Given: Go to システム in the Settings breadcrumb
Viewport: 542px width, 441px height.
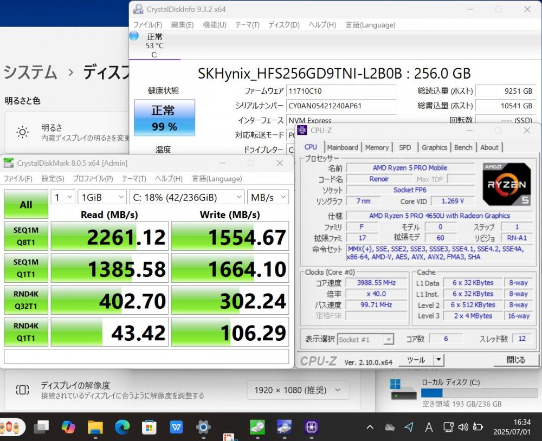Looking at the screenshot, I should pyautogui.click(x=30, y=72).
